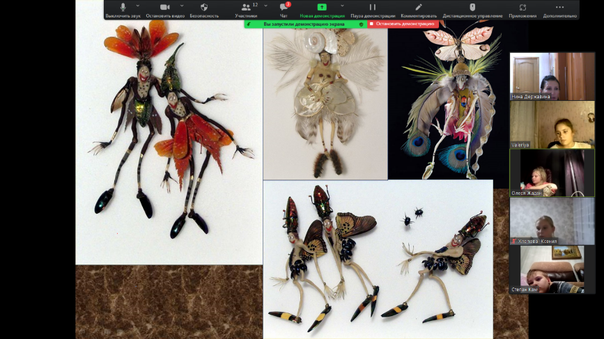Click the red Stop sharing button
This screenshot has height=339, width=604.
[x=403, y=24]
